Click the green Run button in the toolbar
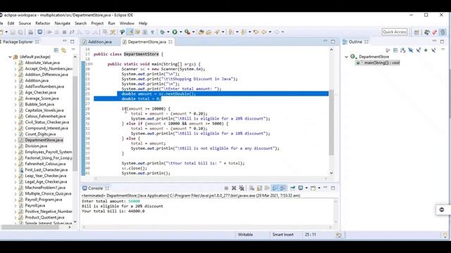The image size is (451, 253). point(175,32)
